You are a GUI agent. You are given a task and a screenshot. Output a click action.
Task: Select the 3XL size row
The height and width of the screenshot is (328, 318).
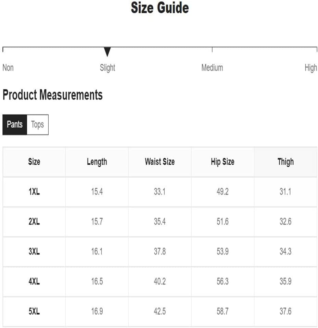click(x=34, y=252)
